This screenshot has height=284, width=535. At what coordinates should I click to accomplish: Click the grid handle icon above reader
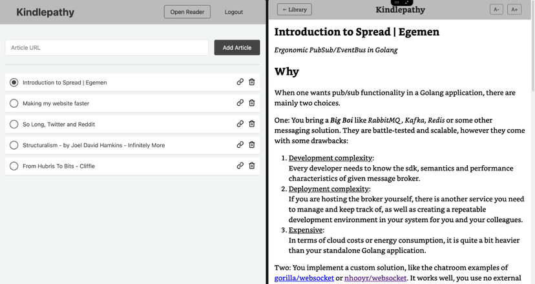[397, 2]
